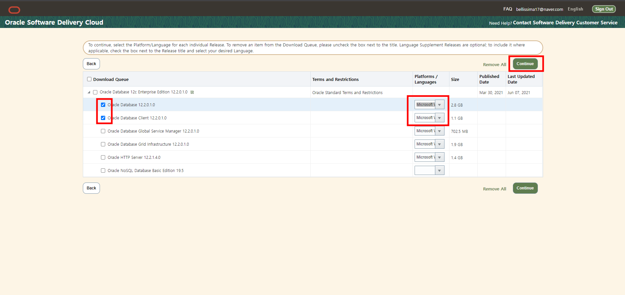Click the Mar 30, 2021 published date
625x295 pixels.
[x=491, y=93]
